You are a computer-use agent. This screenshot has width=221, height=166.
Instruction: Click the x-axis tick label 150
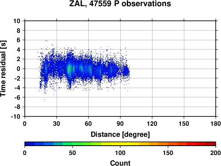coord(184,124)
